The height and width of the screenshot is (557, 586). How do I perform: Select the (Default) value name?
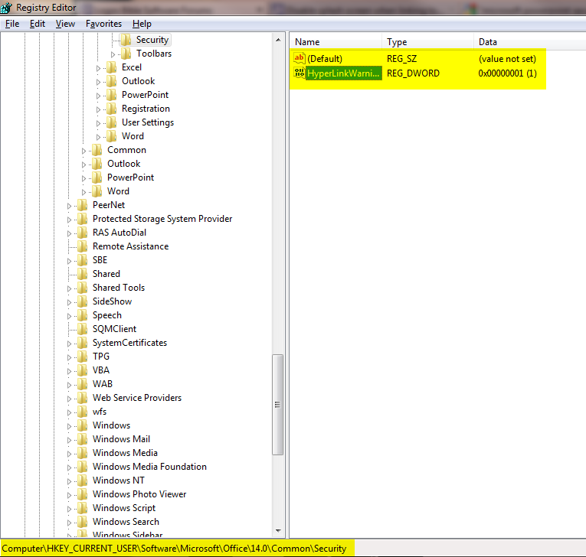pyautogui.click(x=325, y=59)
